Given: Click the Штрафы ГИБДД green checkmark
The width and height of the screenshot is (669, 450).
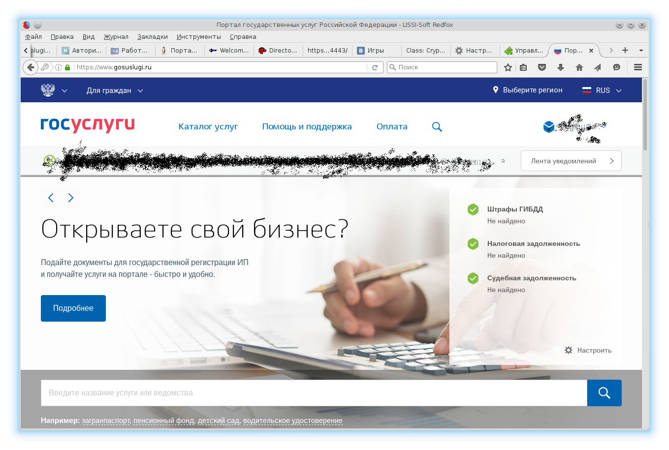Looking at the screenshot, I should (473, 210).
